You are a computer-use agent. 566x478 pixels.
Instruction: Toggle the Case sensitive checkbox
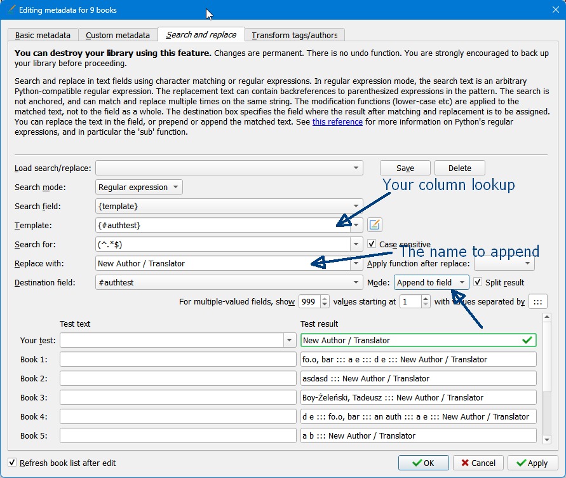(x=372, y=244)
